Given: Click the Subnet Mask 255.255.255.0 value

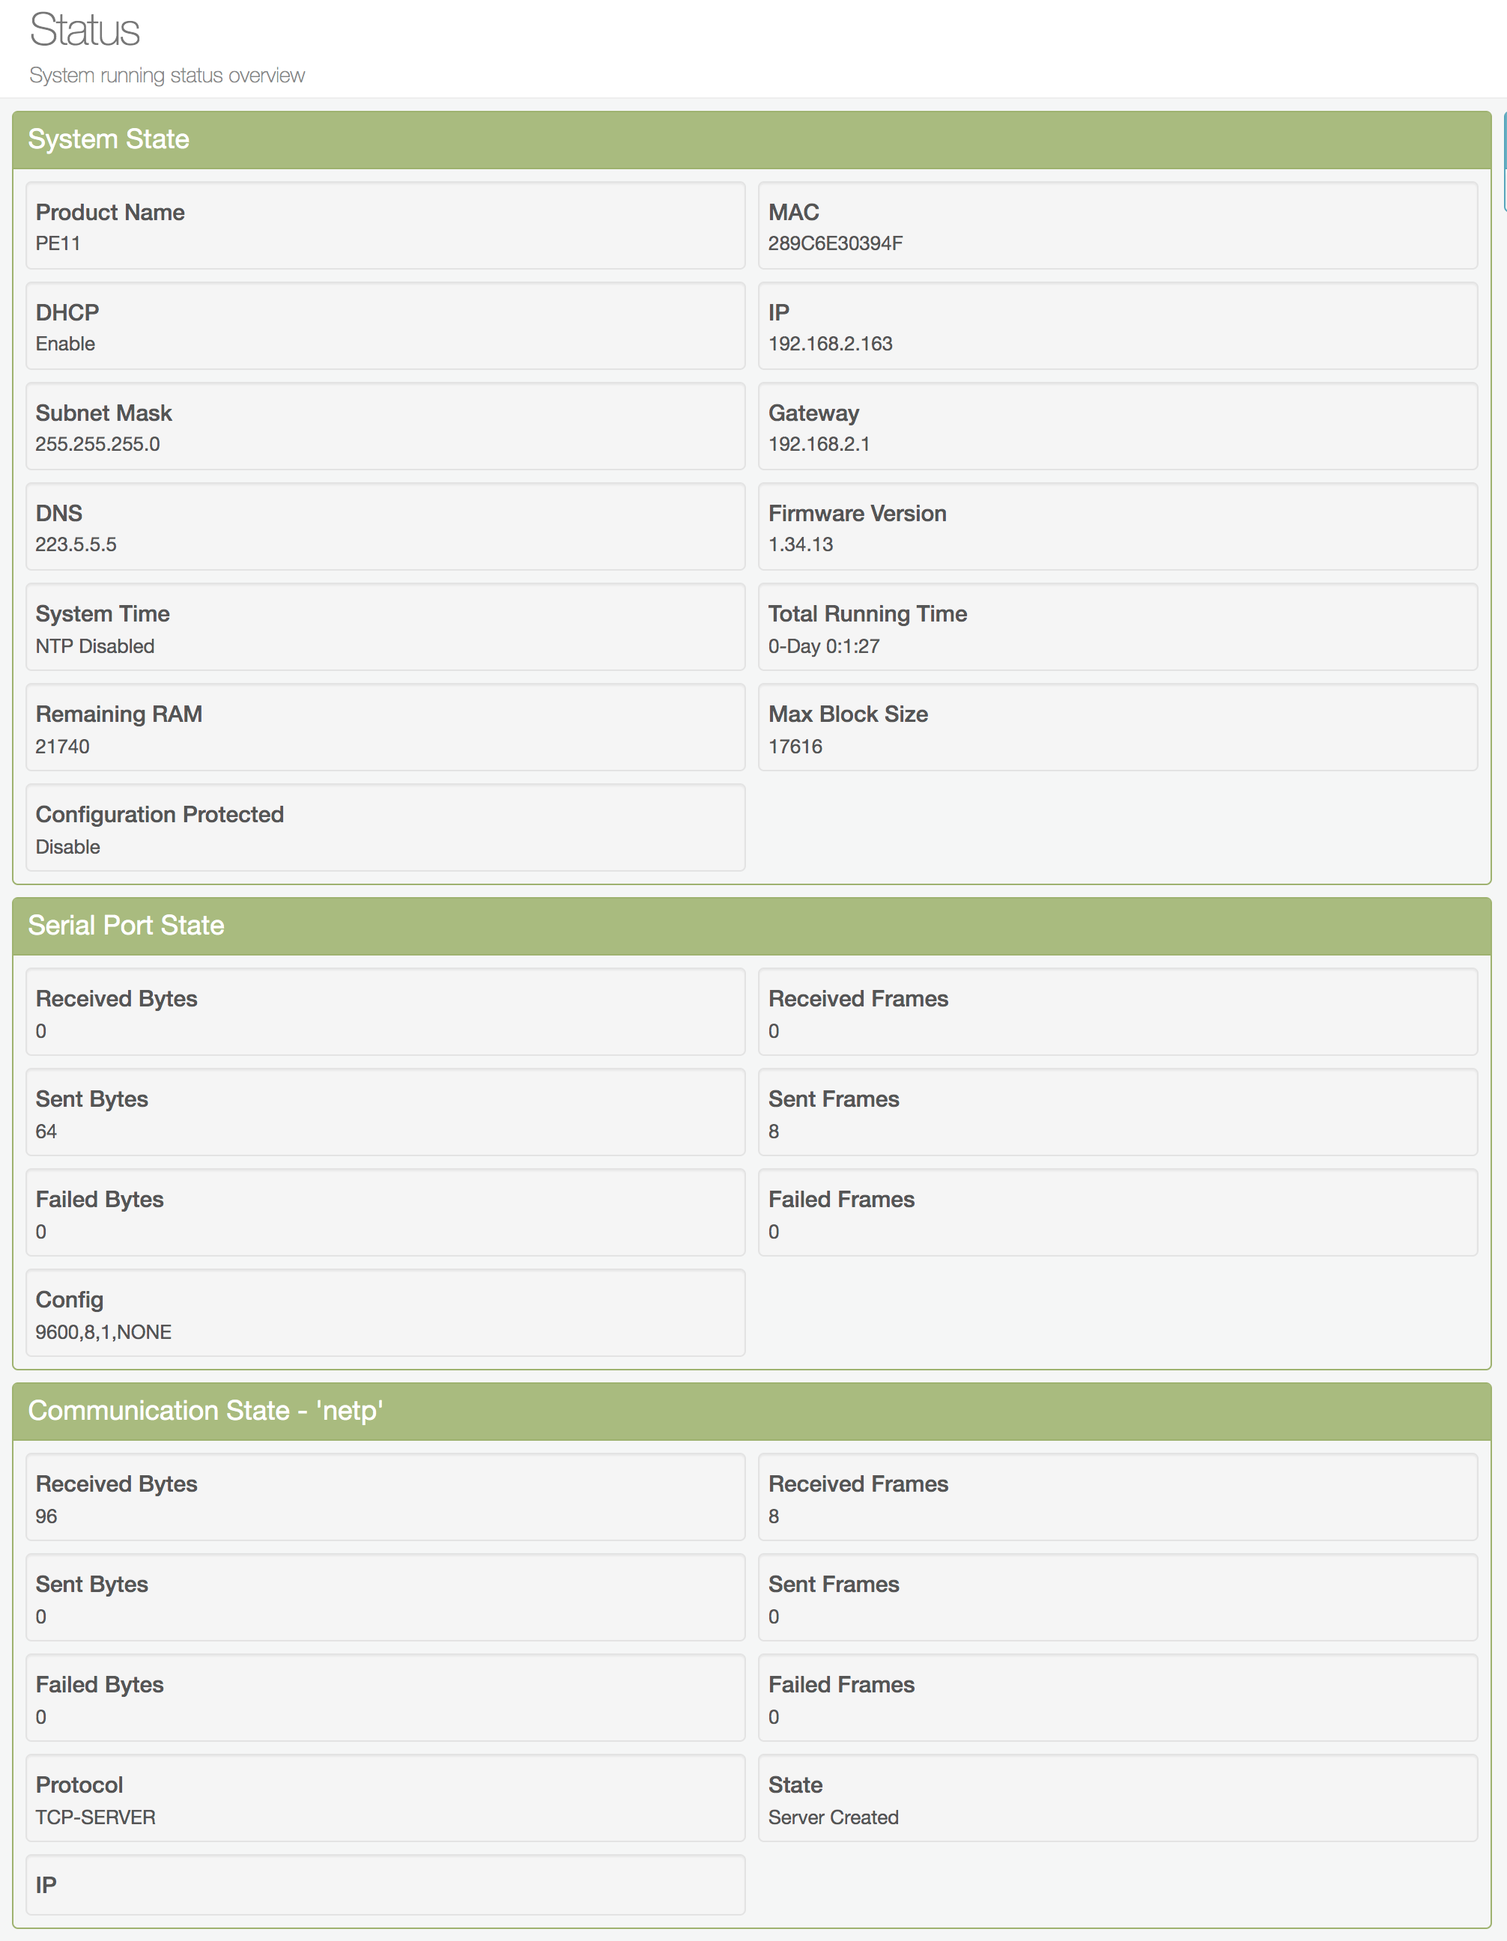Looking at the screenshot, I should [x=98, y=444].
